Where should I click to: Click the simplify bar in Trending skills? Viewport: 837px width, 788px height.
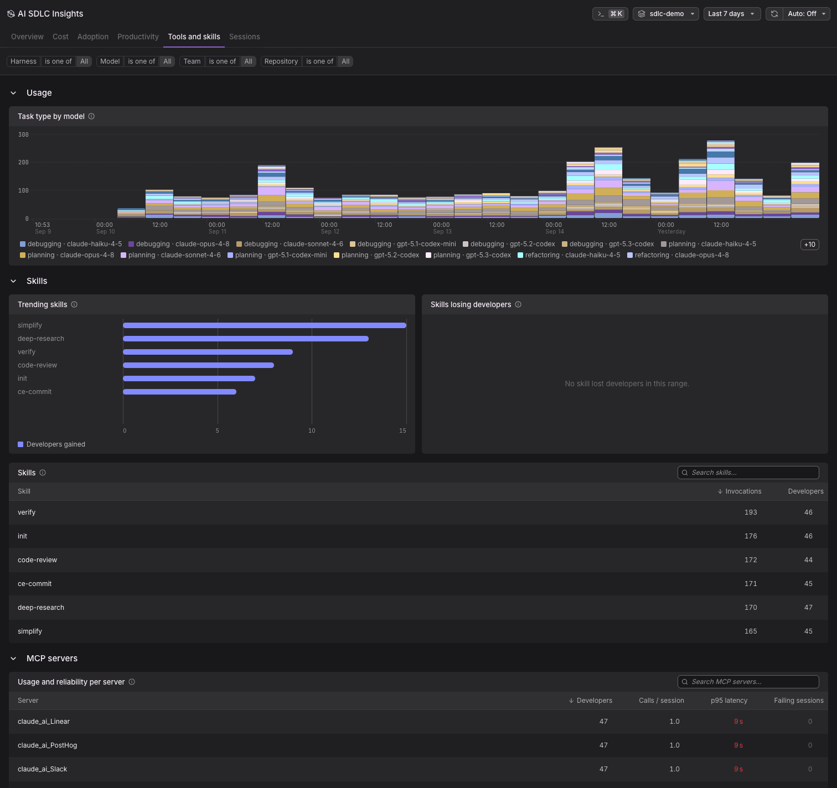tap(265, 325)
